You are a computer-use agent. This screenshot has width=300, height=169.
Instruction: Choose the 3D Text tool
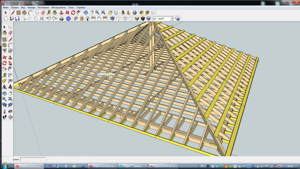click(x=10, y=87)
